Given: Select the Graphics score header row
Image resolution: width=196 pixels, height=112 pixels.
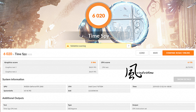Looking at the screenshot, I should tap(50, 63).
